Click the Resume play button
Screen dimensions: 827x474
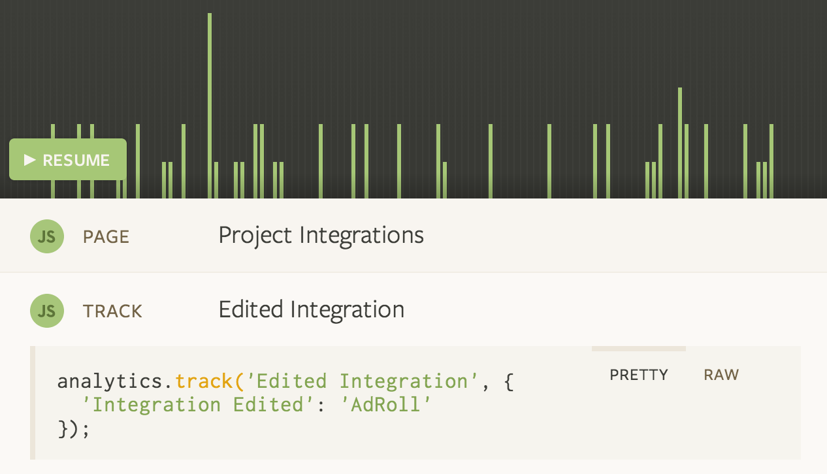[x=67, y=159]
